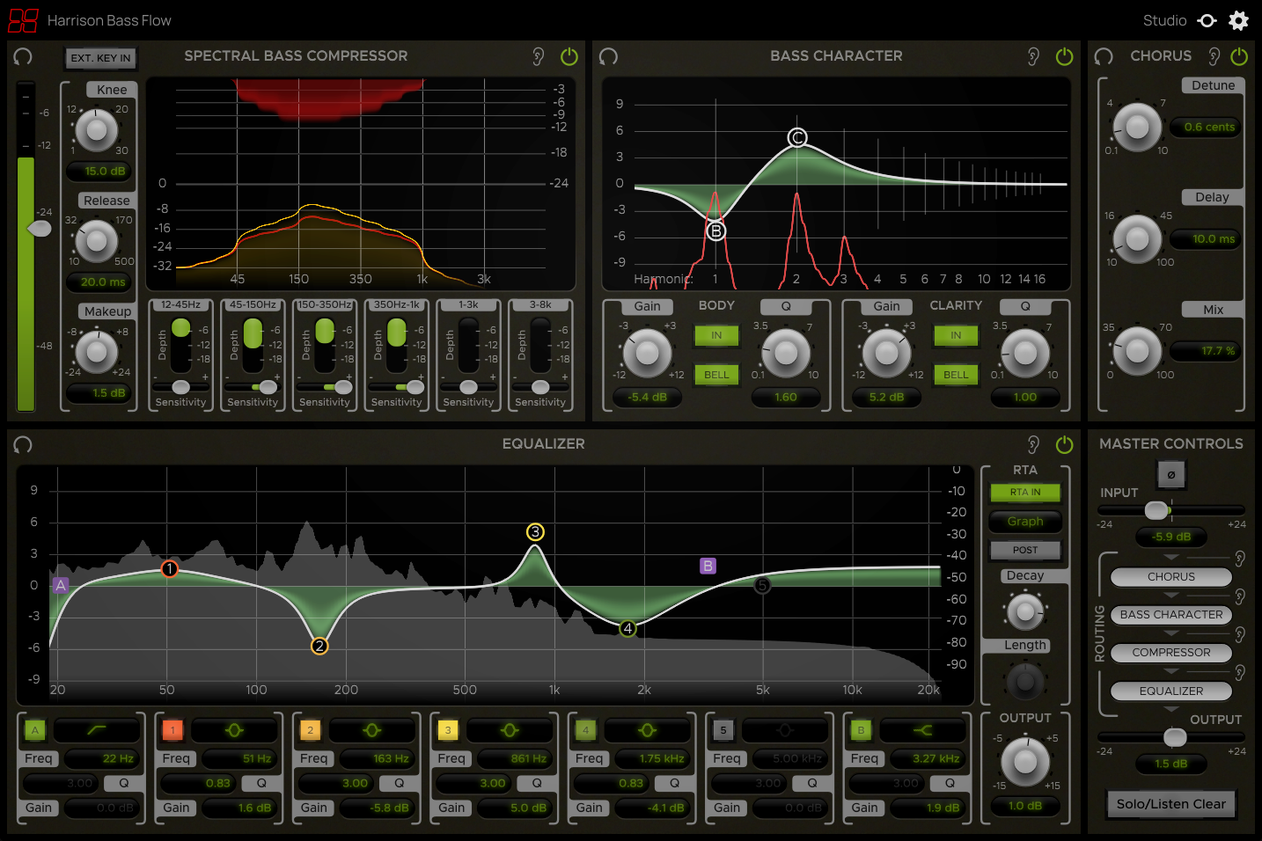Click the master INPUT slider handle
This screenshot has width=1262, height=841.
click(x=1156, y=510)
